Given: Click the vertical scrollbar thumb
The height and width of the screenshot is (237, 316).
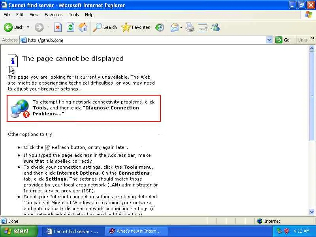Looking at the screenshot, I should point(312,96).
